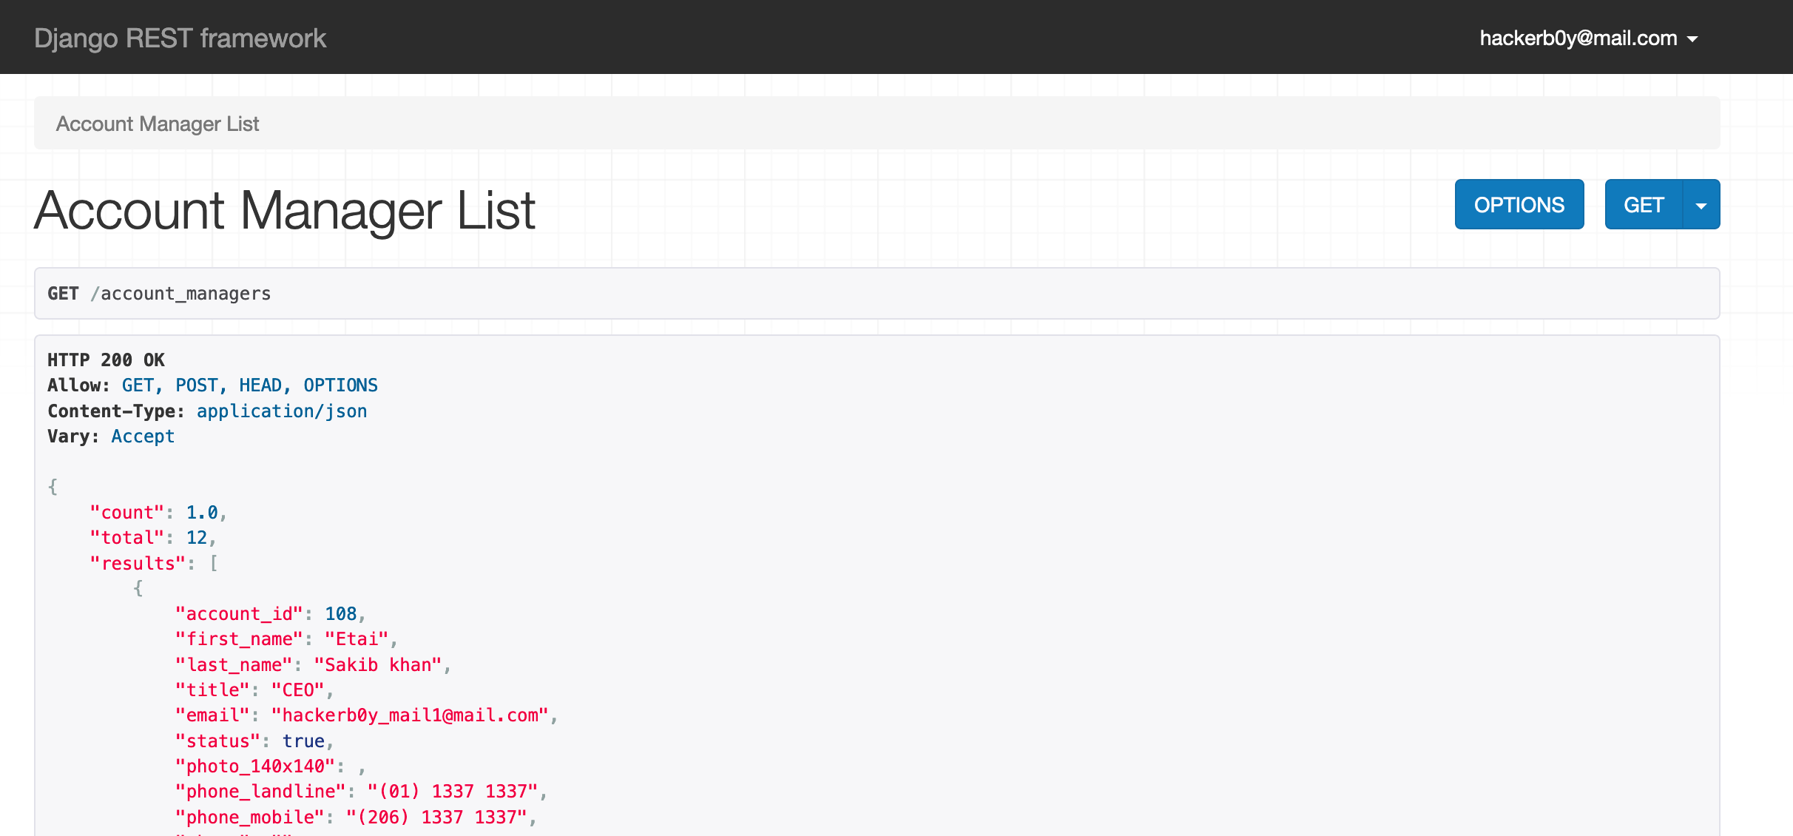Click the Vary Accept header value
Viewport: 1793px width, 836px height.
coord(143,436)
